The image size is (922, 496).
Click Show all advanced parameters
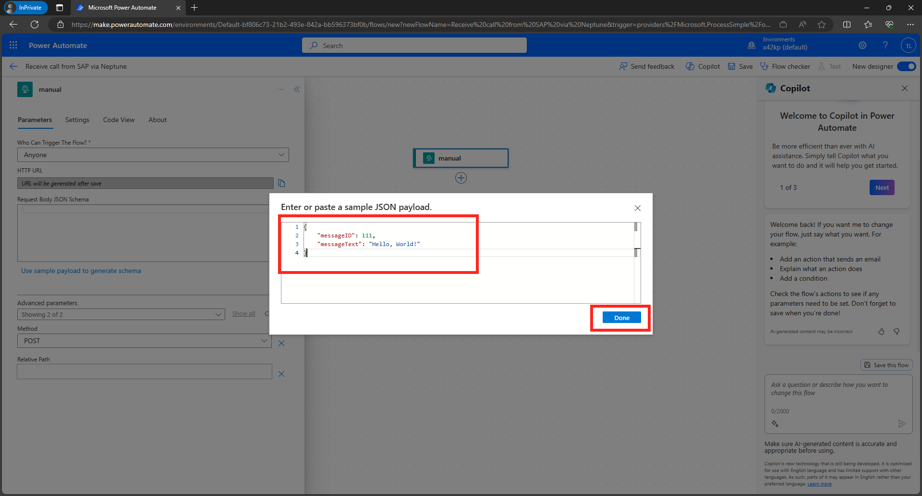coord(243,314)
